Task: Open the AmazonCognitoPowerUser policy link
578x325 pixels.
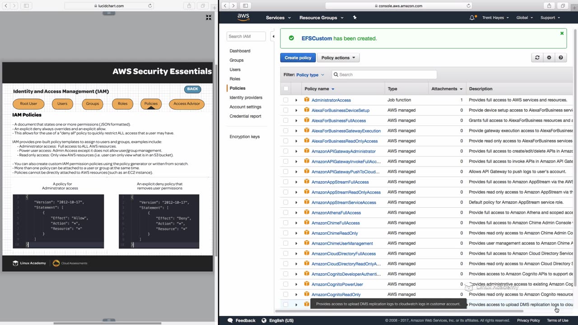Action: (x=337, y=284)
